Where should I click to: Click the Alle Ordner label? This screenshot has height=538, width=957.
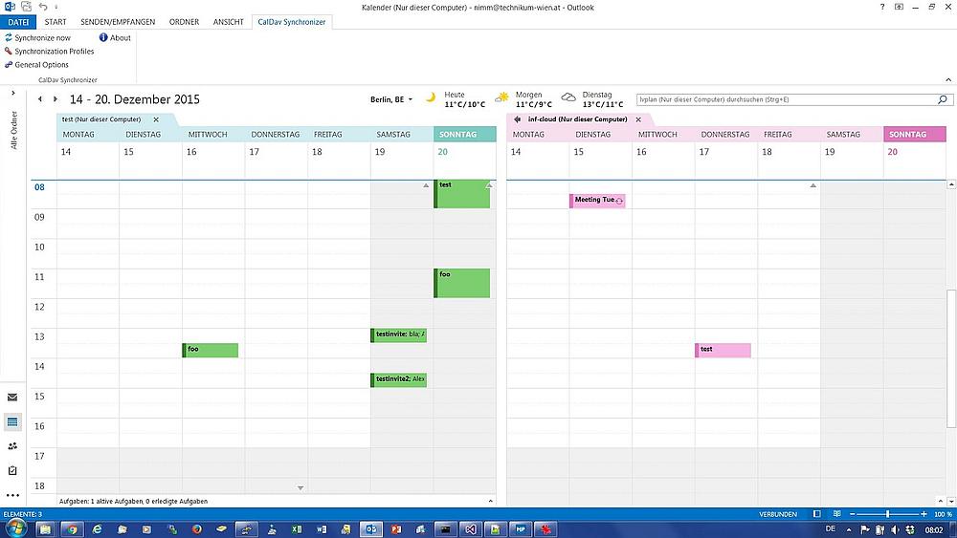coord(13,130)
